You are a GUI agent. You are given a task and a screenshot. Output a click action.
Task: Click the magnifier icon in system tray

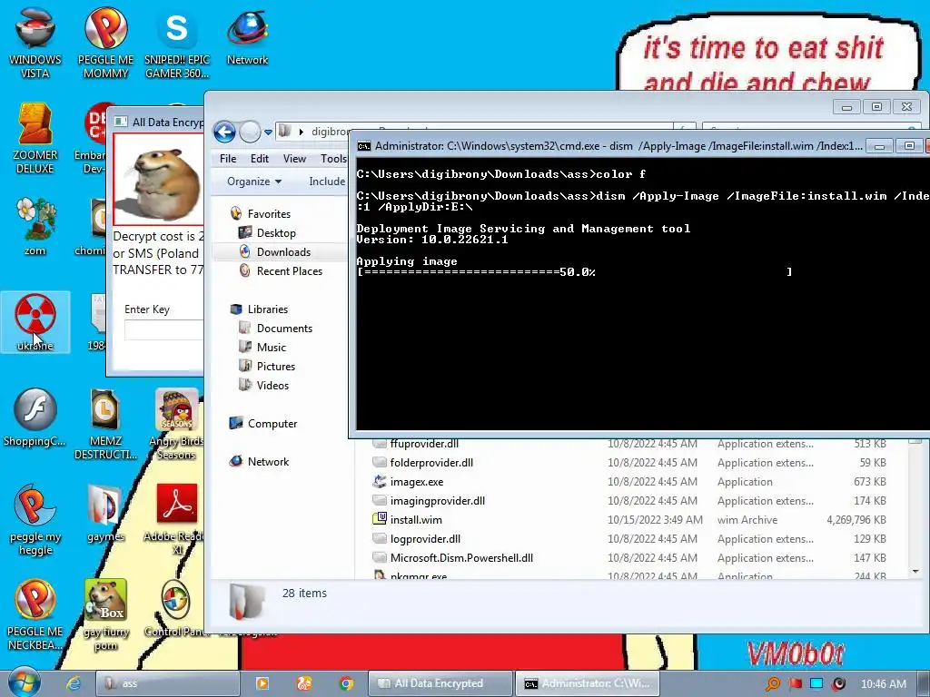(x=773, y=683)
